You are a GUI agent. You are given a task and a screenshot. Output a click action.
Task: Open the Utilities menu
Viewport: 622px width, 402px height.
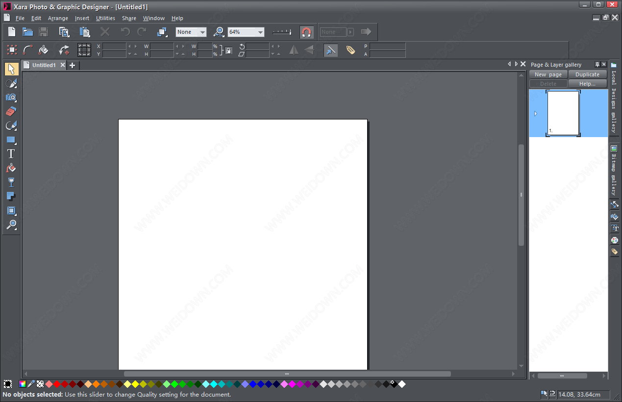pyautogui.click(x=105, y=18)
